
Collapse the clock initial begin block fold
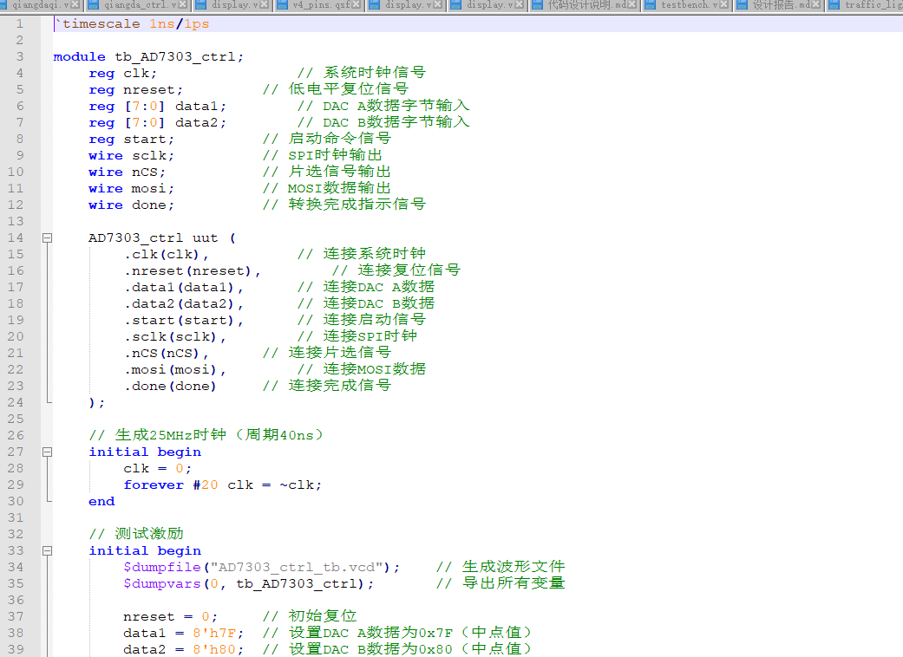coord(47,452)
